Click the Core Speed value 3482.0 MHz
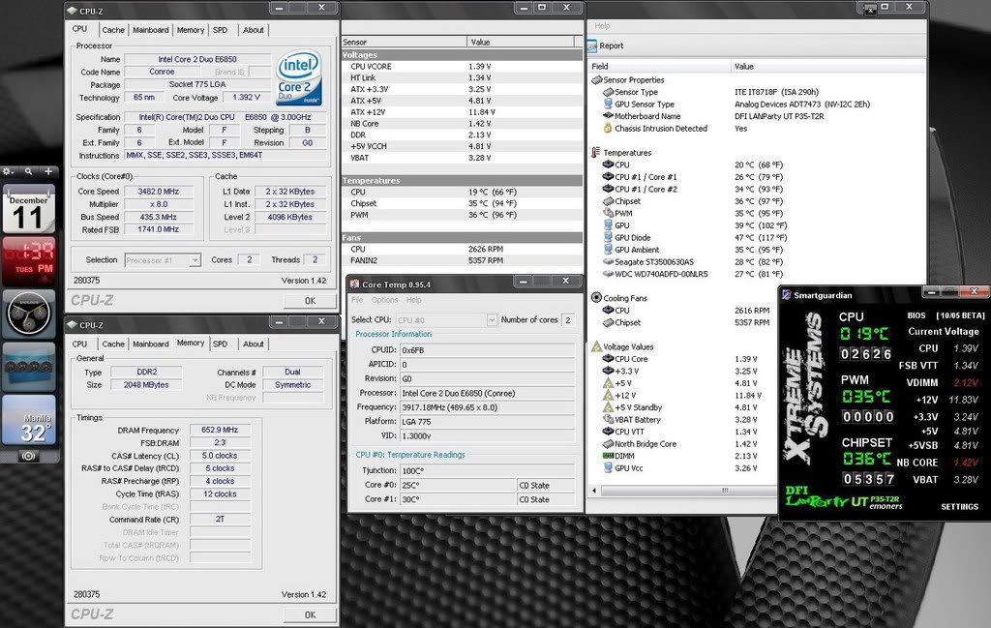 click(159, 192)
